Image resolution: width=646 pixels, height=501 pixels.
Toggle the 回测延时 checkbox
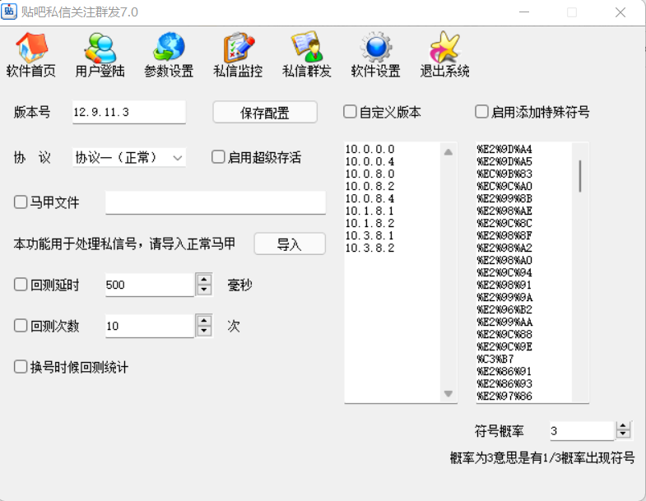[21, 285]
